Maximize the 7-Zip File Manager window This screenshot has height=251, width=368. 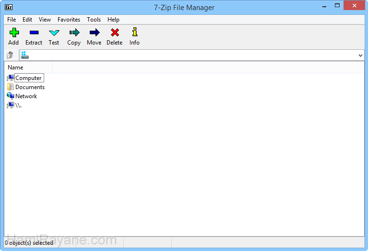(337, 6)
